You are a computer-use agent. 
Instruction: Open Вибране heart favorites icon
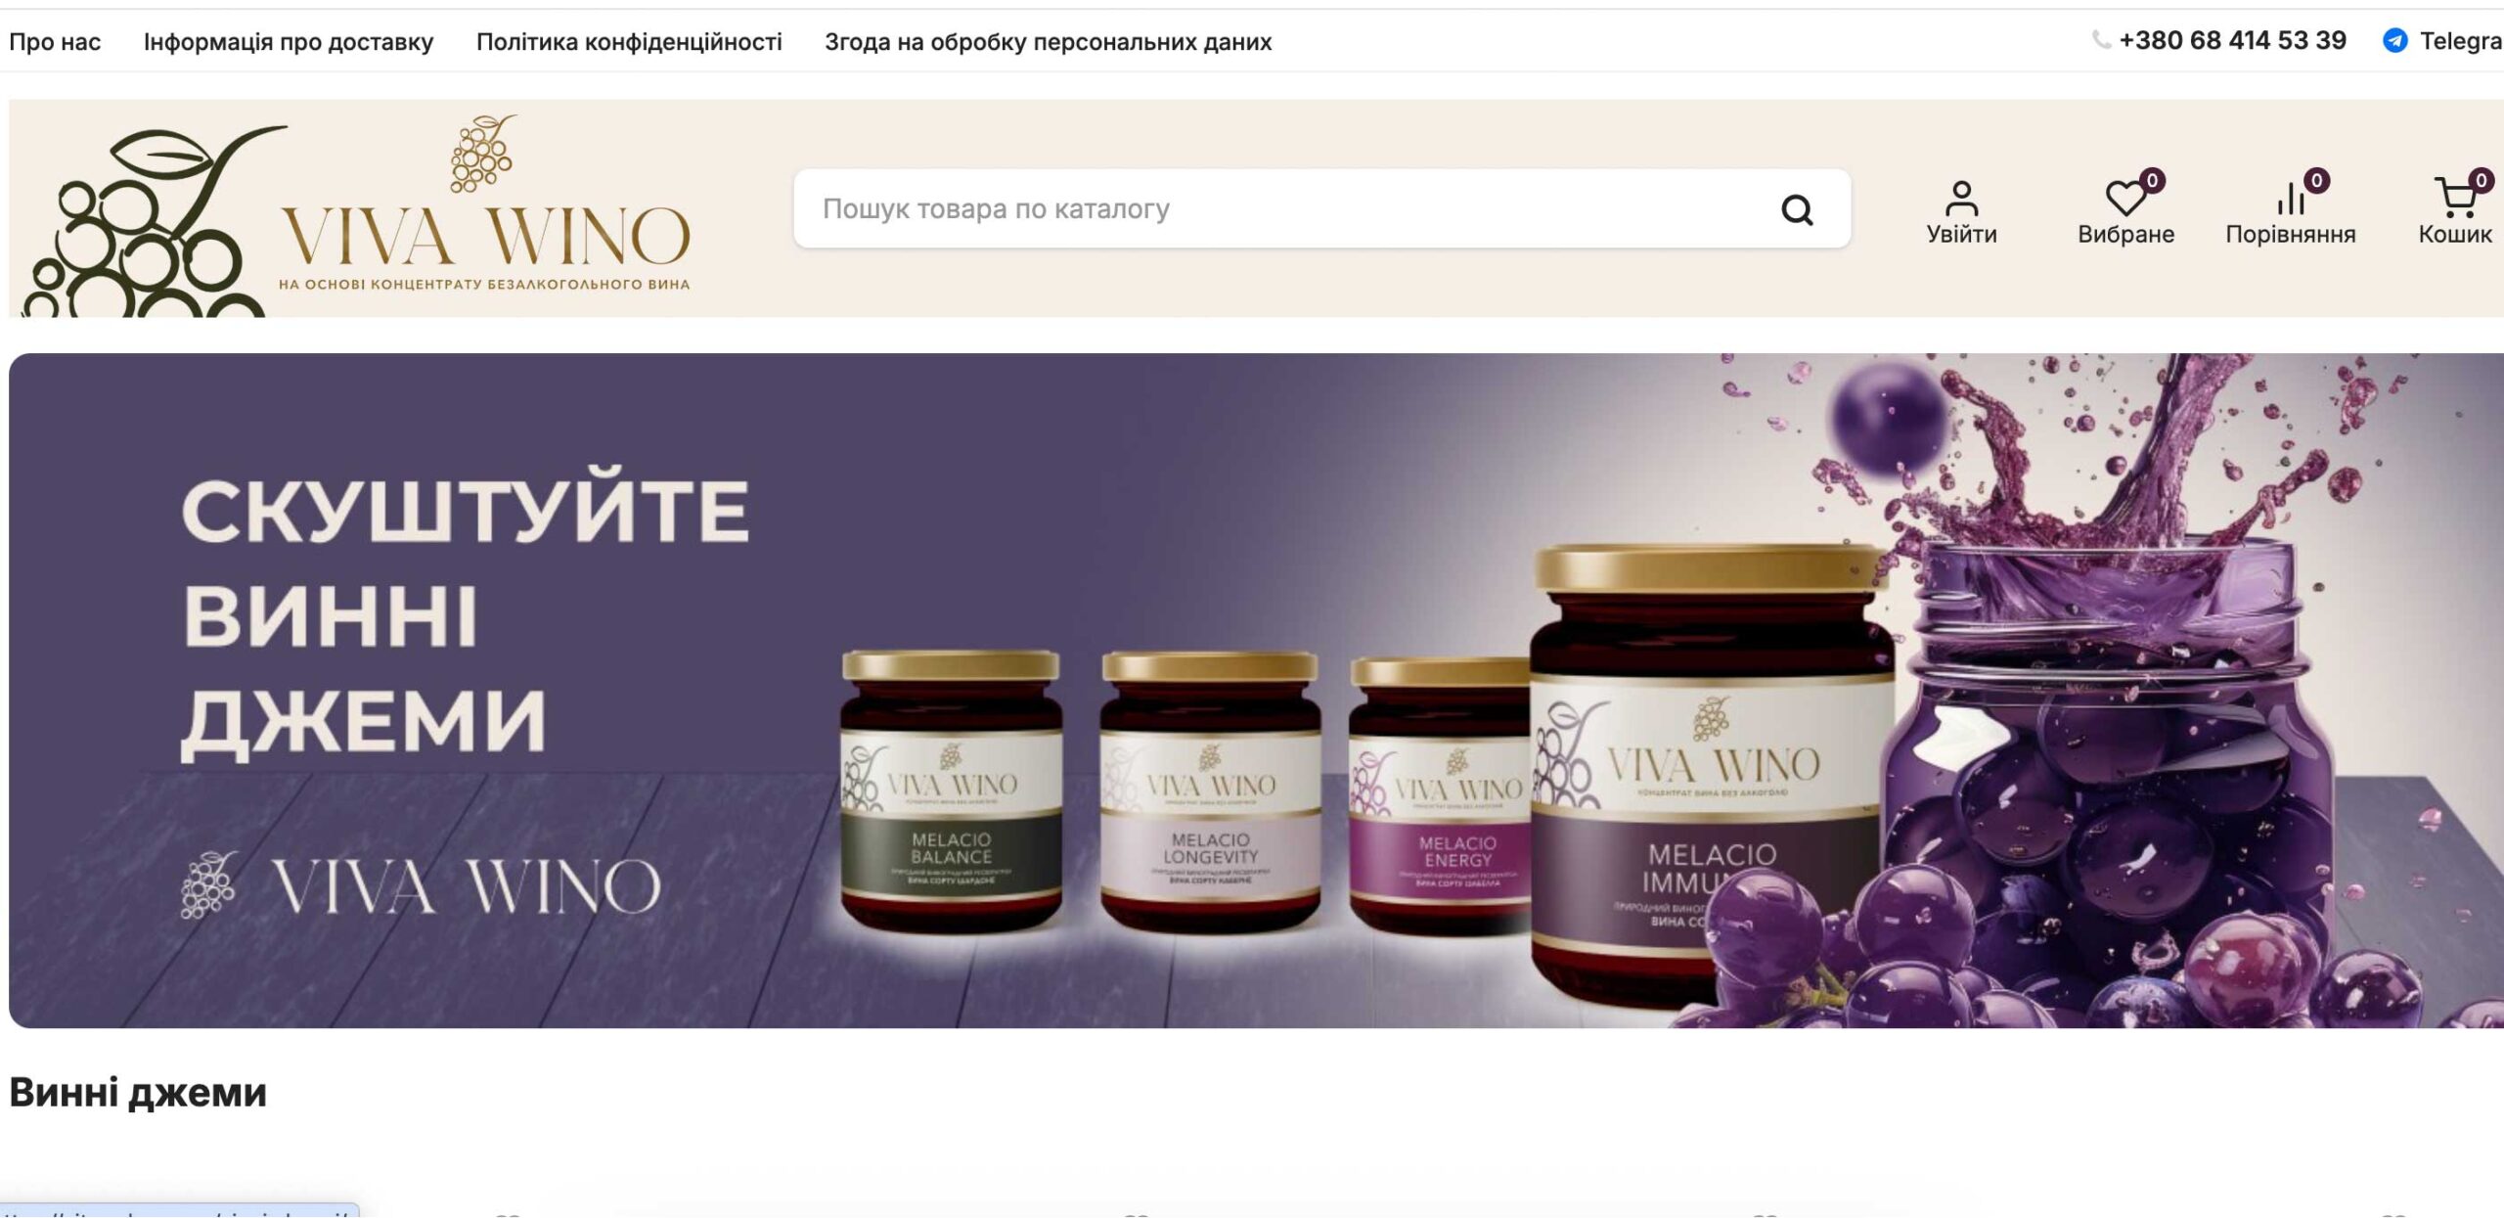[x=2124, y=199]
